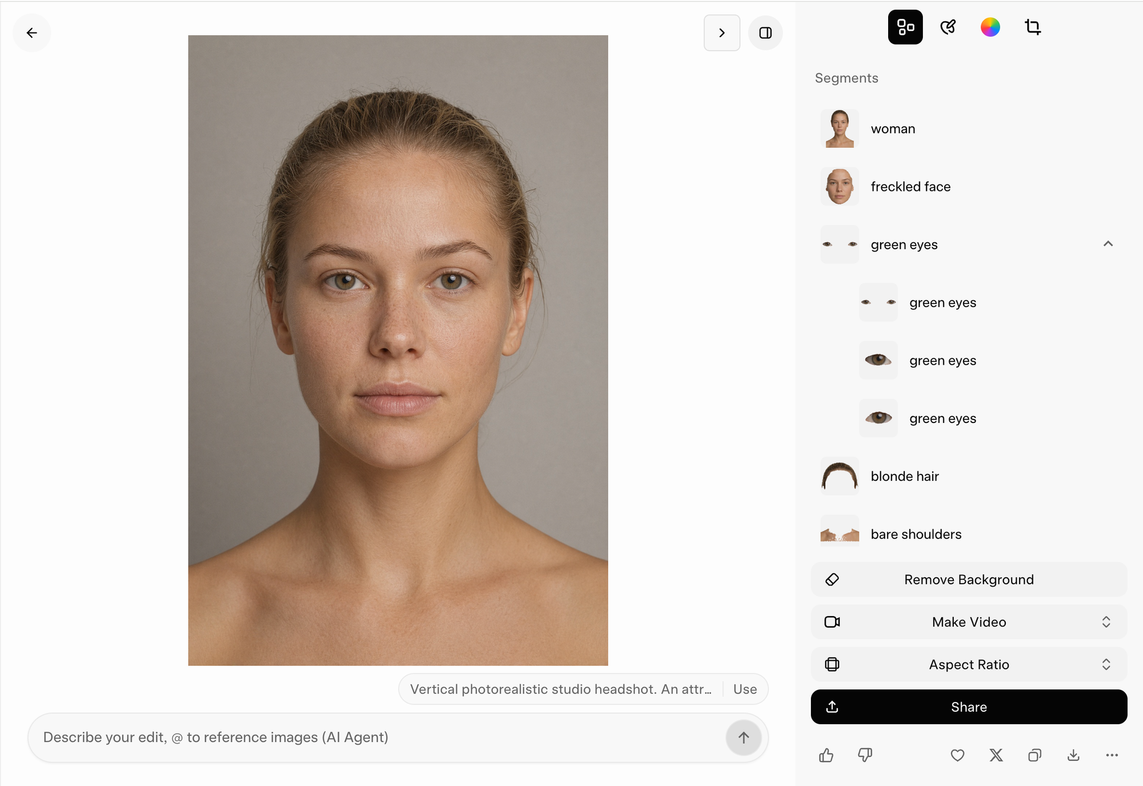Click the upload icon on Share button
The height and width of the screenshot is (786, 1143).
click(x=832, y=707)
